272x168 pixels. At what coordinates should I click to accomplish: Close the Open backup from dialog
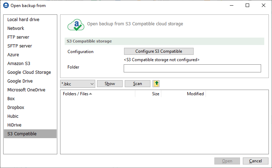[x=264, y=5]
